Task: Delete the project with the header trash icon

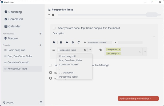Action: (53, 15)
